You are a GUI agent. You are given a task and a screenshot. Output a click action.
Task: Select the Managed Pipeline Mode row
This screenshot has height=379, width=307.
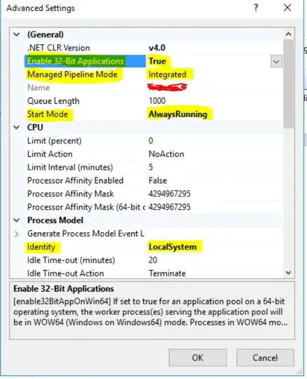point(153,74)
